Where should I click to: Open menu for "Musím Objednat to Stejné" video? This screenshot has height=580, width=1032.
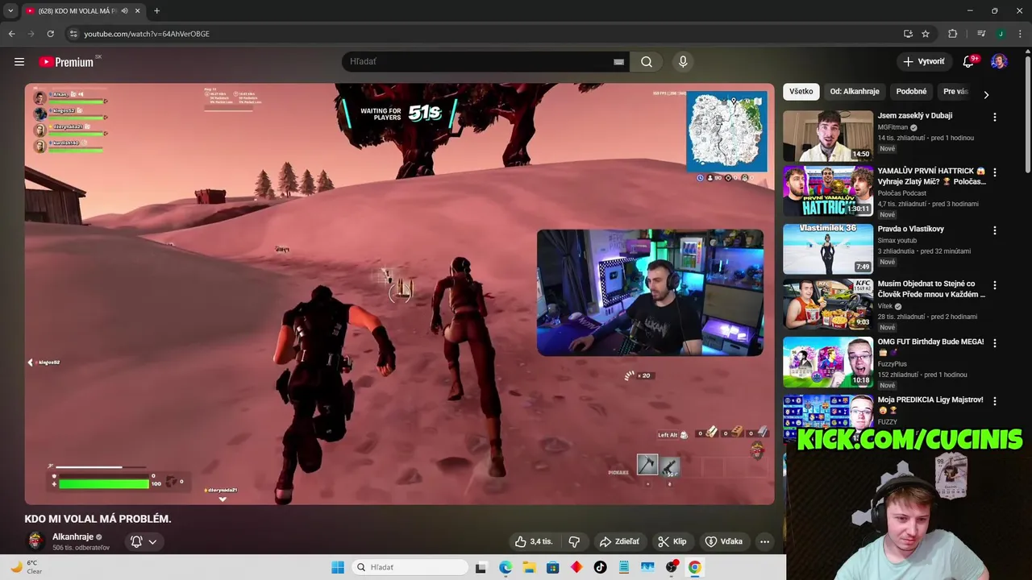994,285
